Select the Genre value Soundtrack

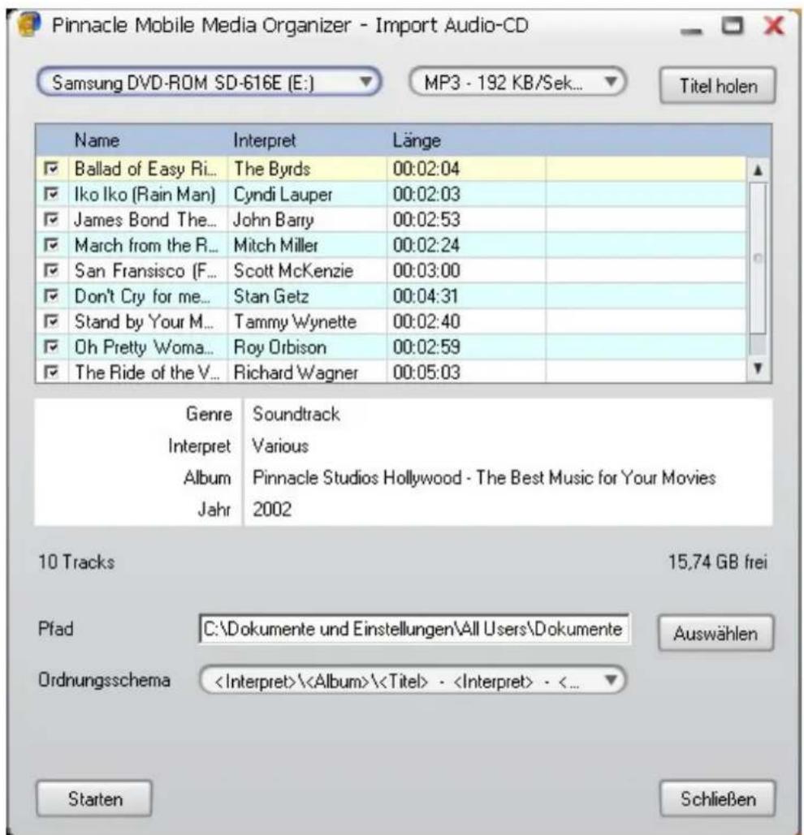tap(296, 414)
